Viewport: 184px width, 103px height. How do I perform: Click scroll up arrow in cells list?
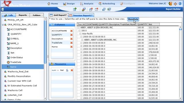[x=45, y=19]
